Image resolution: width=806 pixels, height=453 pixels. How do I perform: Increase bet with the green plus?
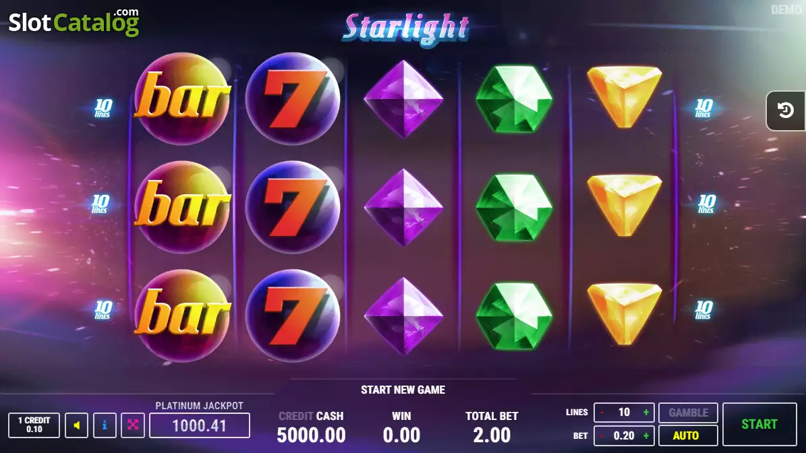645,436
